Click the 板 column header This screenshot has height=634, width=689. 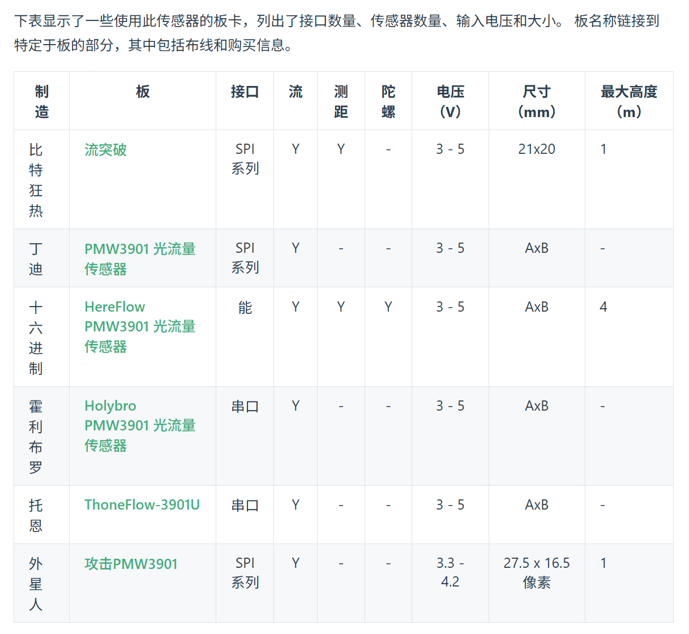tap(143, 101)
